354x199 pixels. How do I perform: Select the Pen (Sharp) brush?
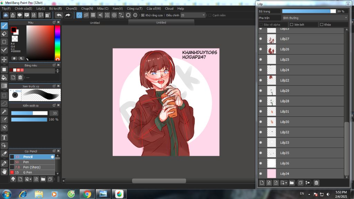(32, 167)
